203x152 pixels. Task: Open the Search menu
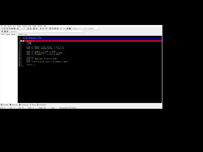10,26
